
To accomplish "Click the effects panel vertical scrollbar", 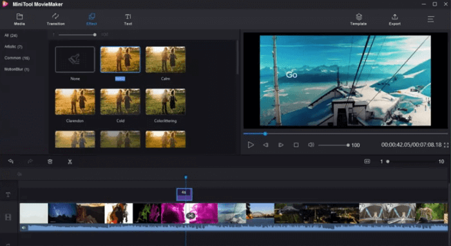I will point(237,57).
